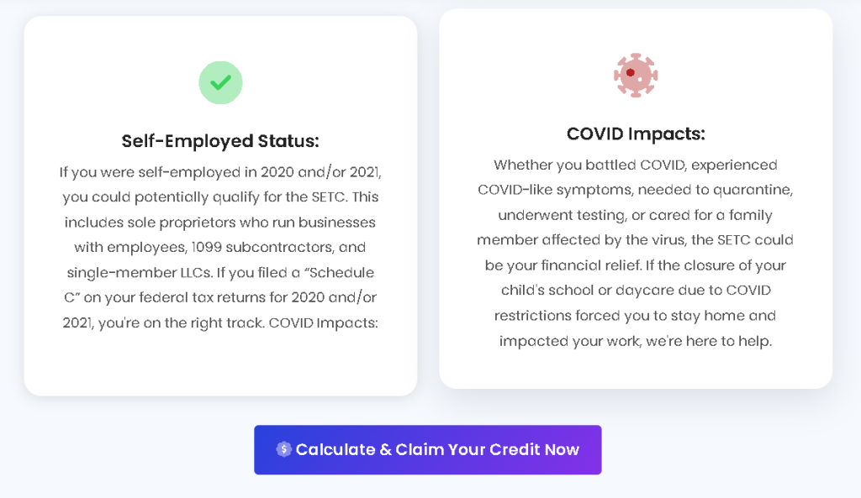Click the green checkmark circle icon
861x498 pixels.
coord(220,82)
